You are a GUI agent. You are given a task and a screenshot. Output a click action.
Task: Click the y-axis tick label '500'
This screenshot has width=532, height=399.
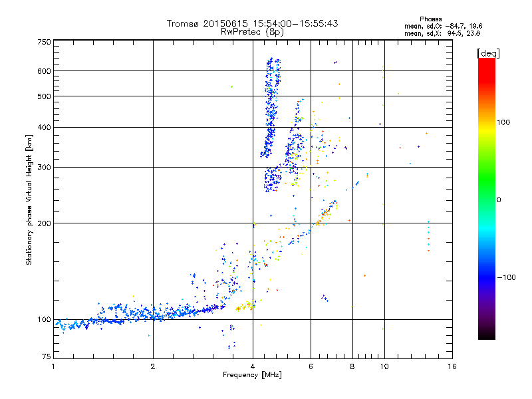click(x=44, y=96)
